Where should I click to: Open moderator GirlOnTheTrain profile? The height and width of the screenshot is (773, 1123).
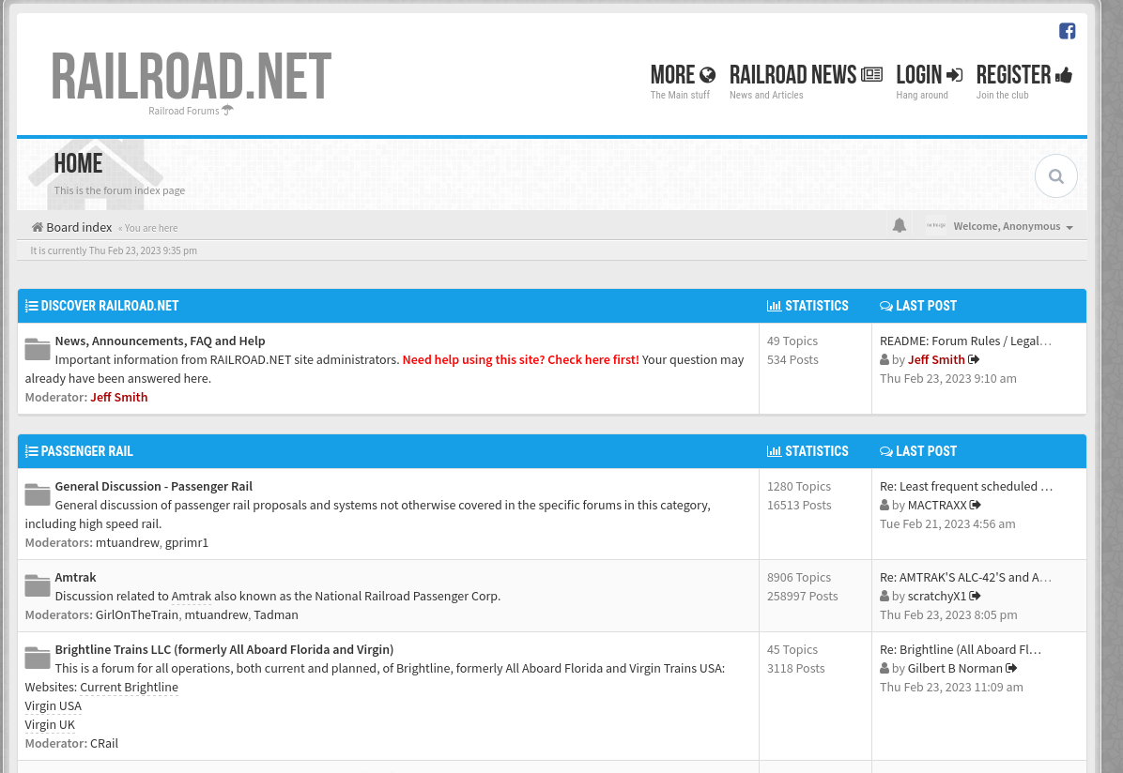[x=137, y=614]
